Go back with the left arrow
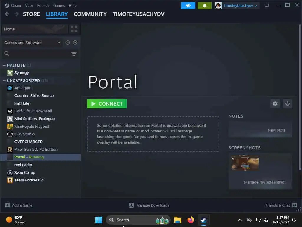Screen dimensions: 302x227 pyautogui.click(x=7, y=14)
